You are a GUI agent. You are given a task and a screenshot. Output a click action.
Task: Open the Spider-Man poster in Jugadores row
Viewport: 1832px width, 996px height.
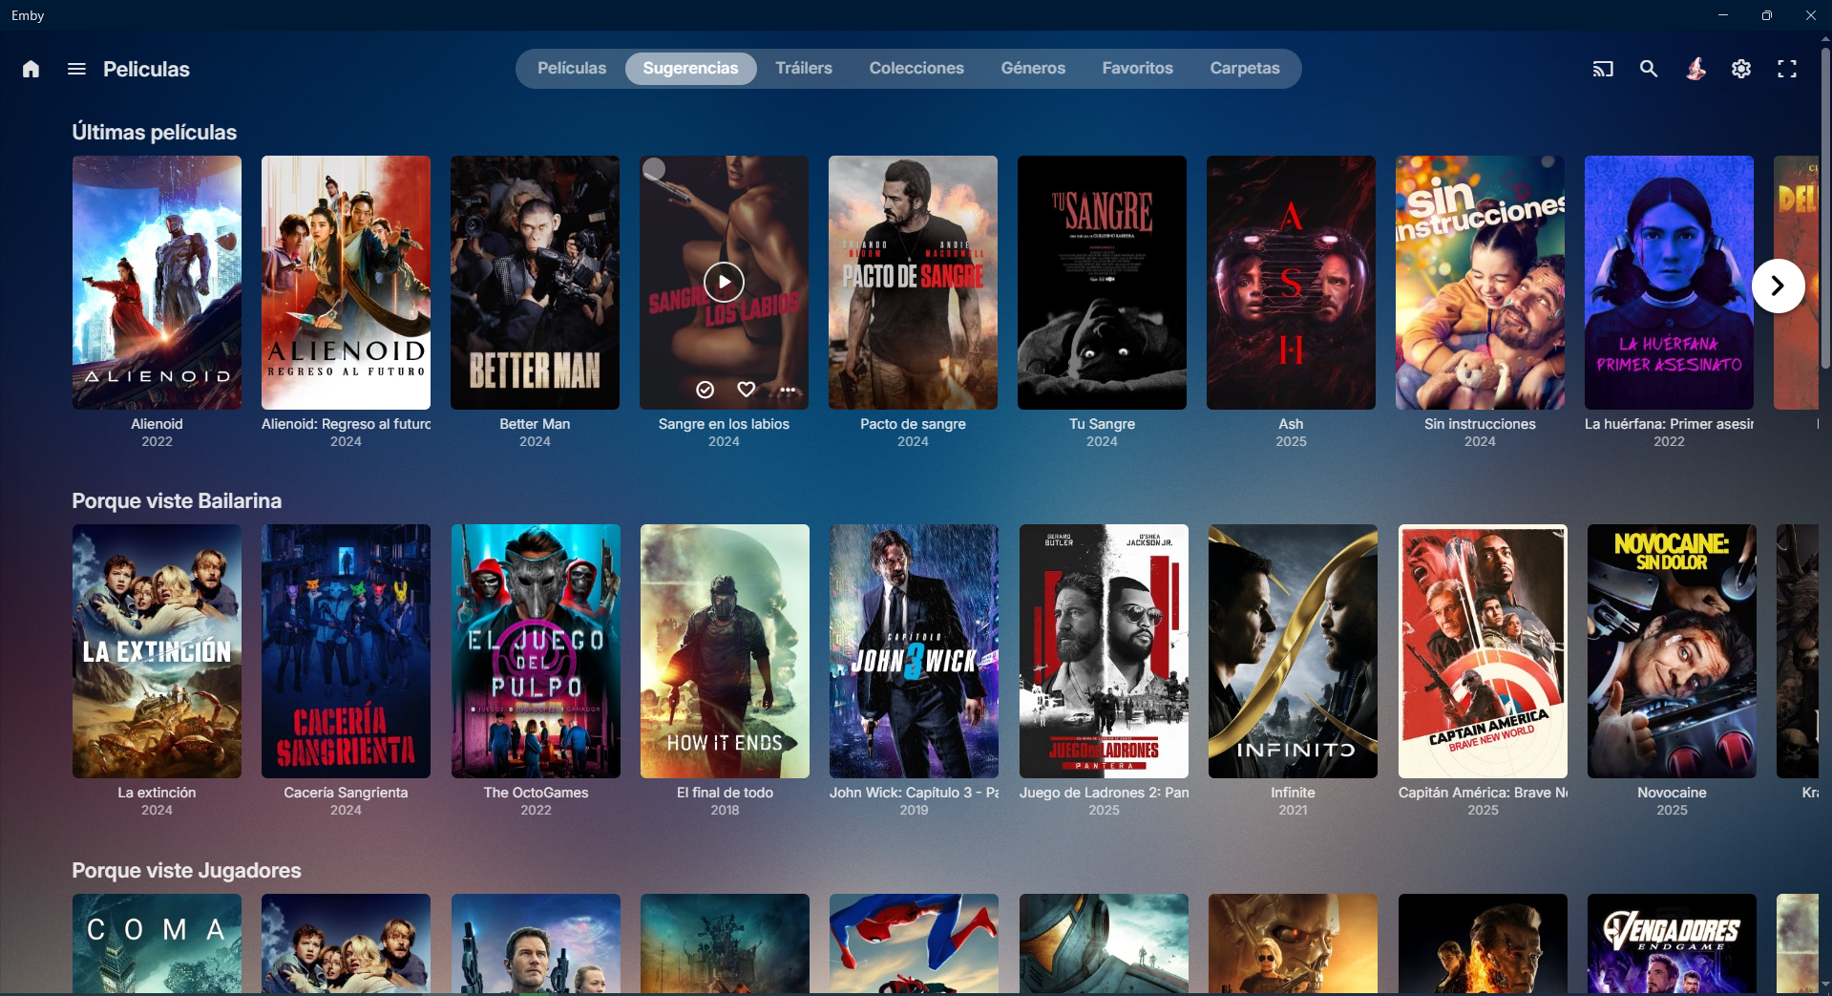[914, 943]
